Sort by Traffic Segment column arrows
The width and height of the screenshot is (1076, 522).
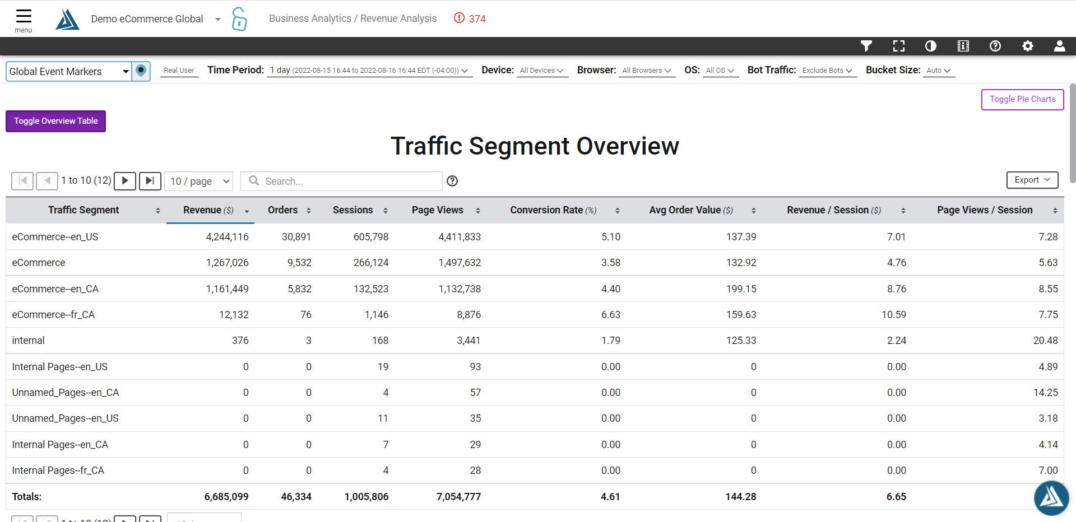[158, 211]
